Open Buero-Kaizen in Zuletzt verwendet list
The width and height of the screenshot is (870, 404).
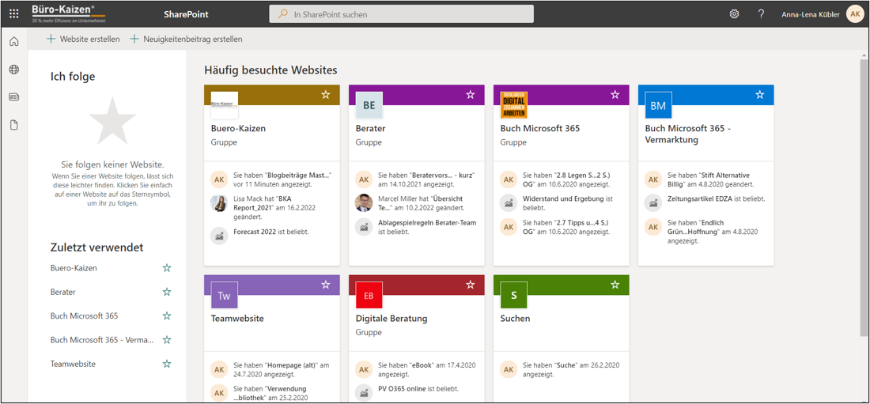pyautogui.click(x=74, y=268)
